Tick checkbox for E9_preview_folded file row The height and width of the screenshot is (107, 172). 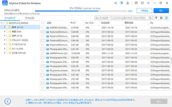click(43, 70)
